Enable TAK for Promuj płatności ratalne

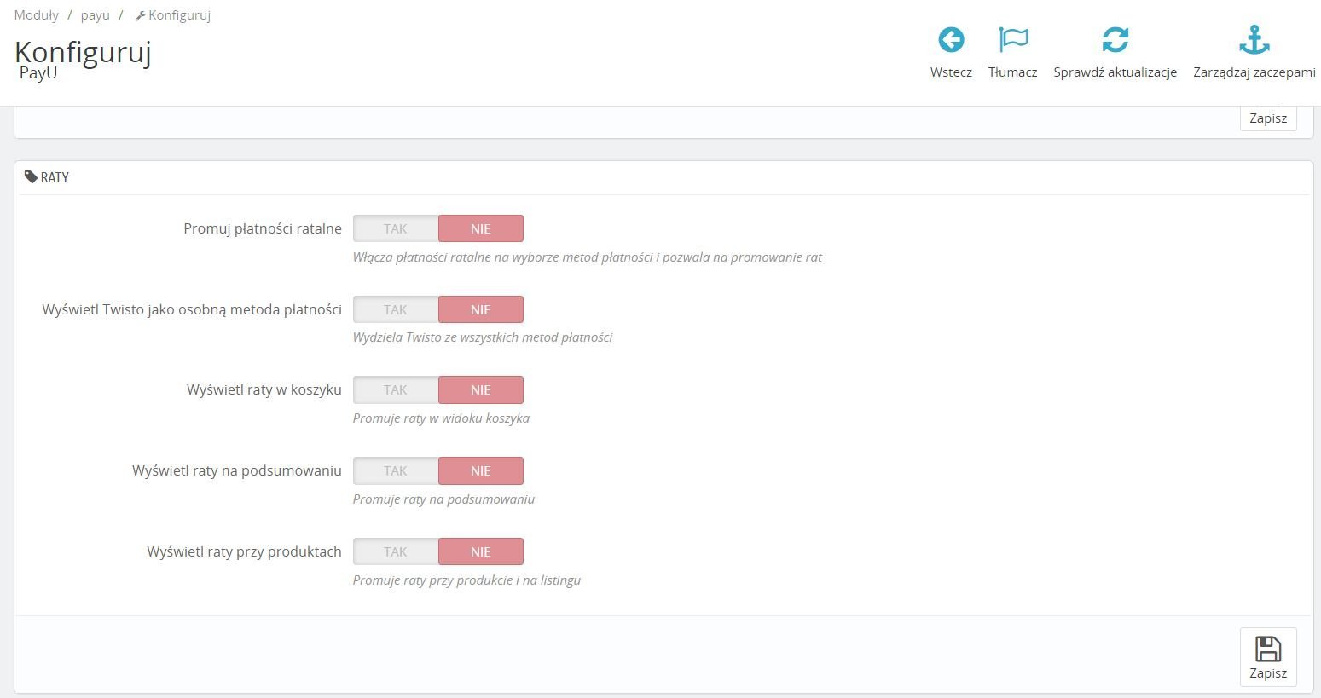pos(396,228)
